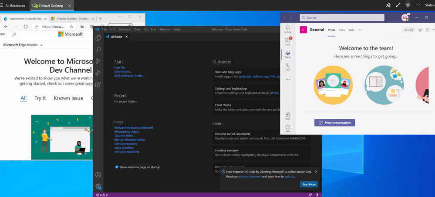The height and width of the screenshot is (197, 435).
Task: Open the File menu in VS Code
Action: [x=105, y=30]
